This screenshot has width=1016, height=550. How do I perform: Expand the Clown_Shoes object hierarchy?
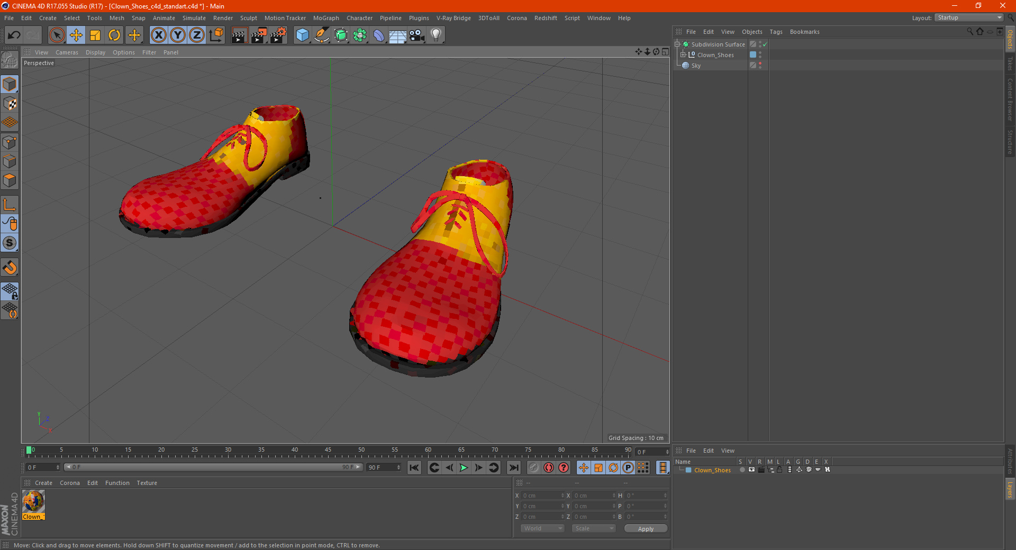click(x=683, y=54)
